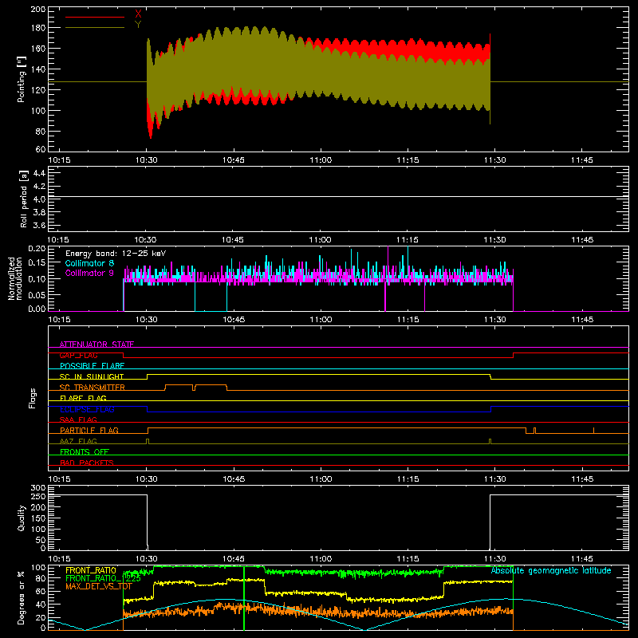Image resolution: width=638 pixels, height=638 pixels.
Task: Click 11:30 time label below Flags plot
Action: tap(494, 479)
